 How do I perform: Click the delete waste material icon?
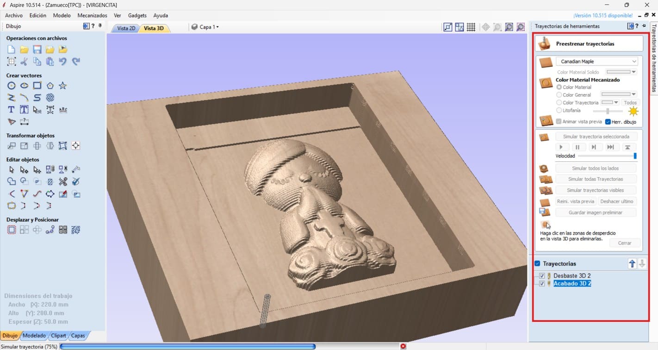click(546, 225)
